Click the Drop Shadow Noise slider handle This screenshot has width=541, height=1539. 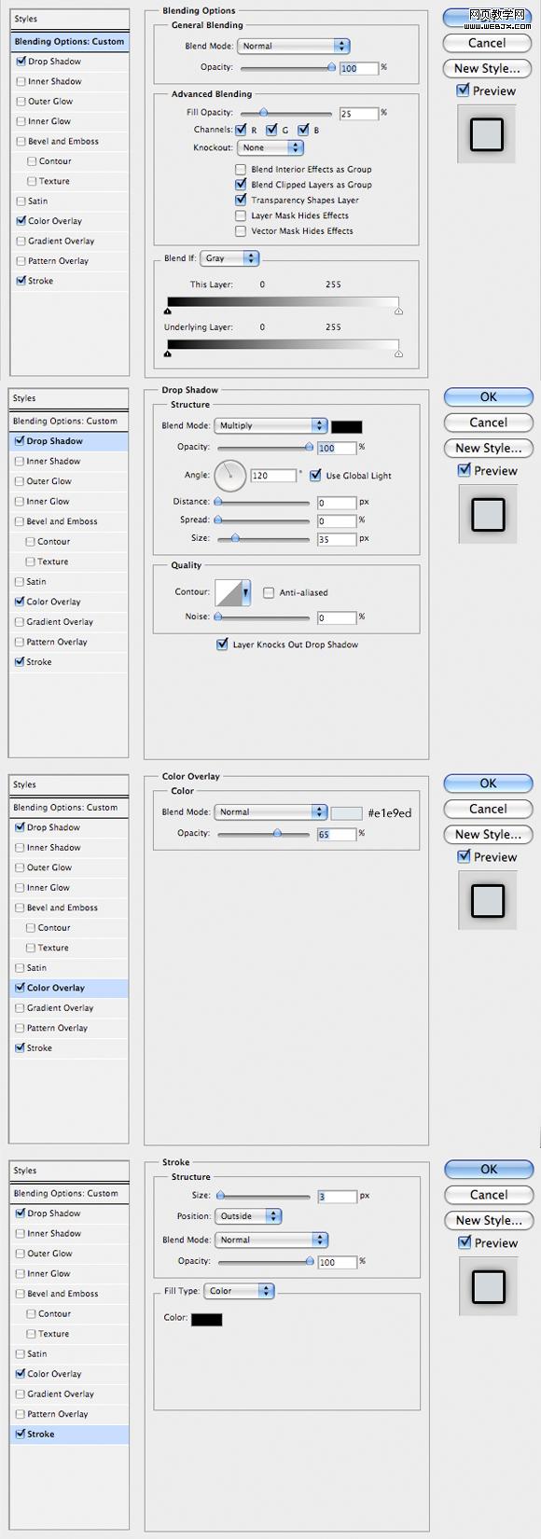point(218,617)
